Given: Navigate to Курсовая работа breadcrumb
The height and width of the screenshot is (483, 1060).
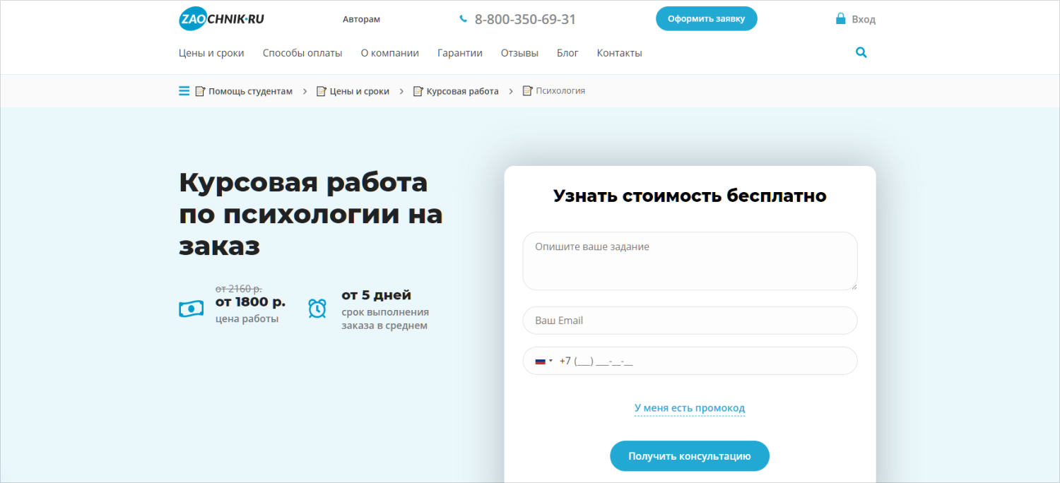Looking at the screenshot, I should [462, 91].
